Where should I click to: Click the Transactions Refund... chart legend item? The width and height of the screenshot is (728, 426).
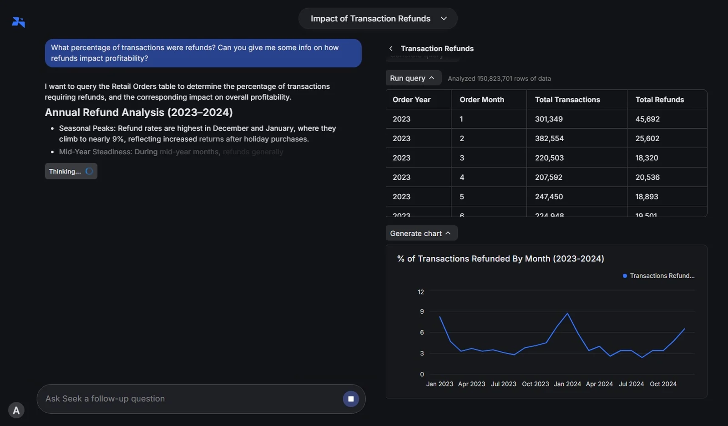click(x=658, y=276)
